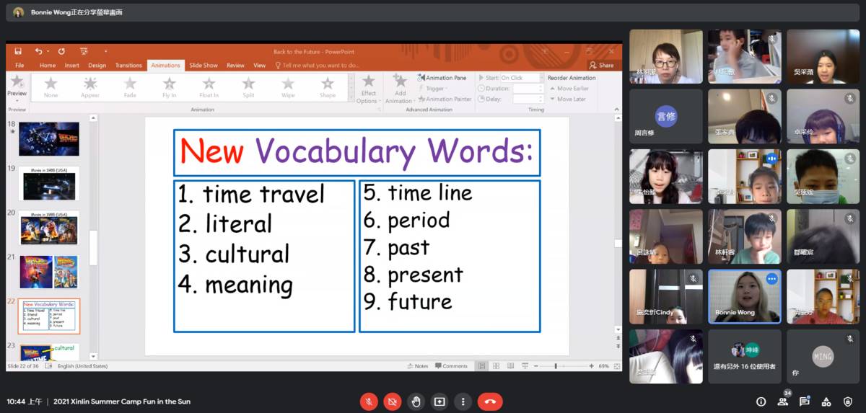The width and height of the screenshot is (866, 413).
Task: Switch to Normal view icon
Action: (481, 366)
